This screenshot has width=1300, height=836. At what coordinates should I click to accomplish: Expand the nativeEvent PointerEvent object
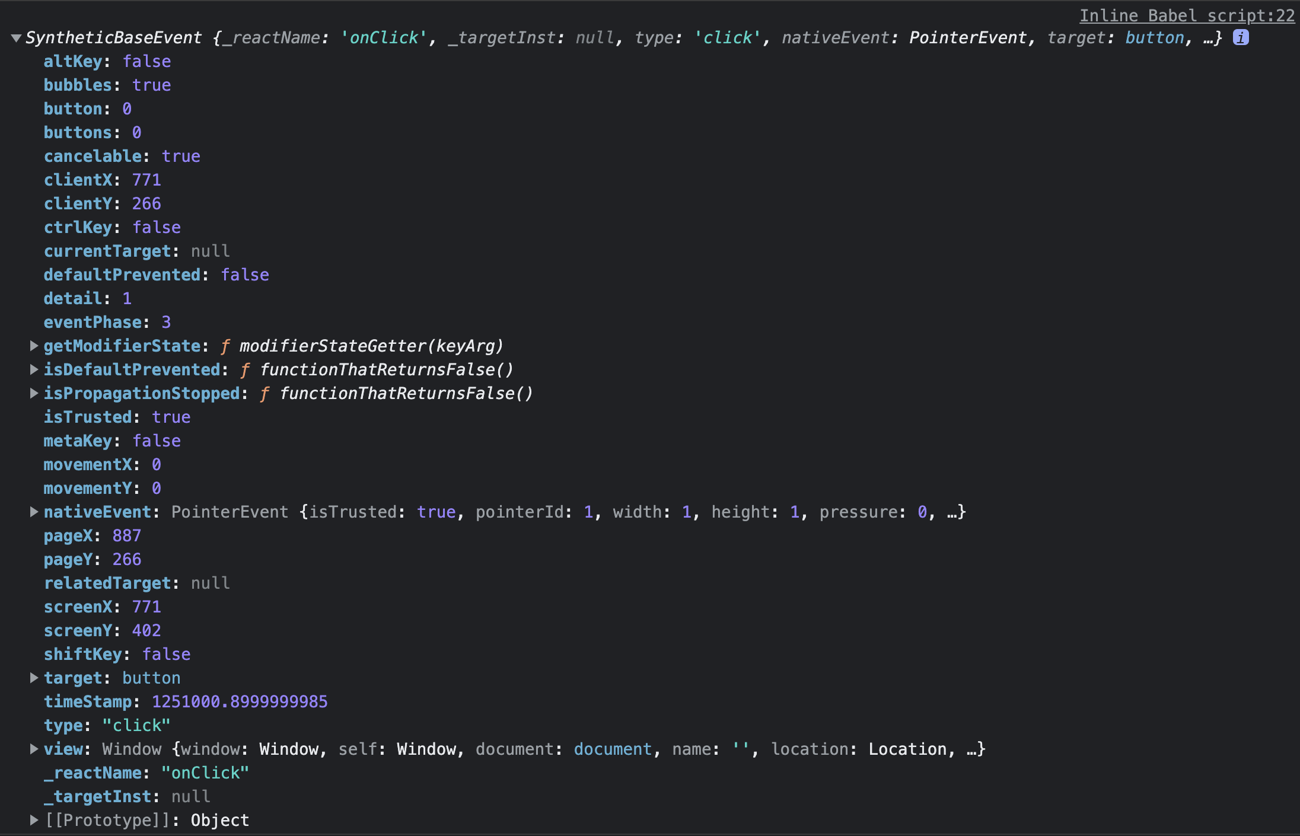[34, 512]
